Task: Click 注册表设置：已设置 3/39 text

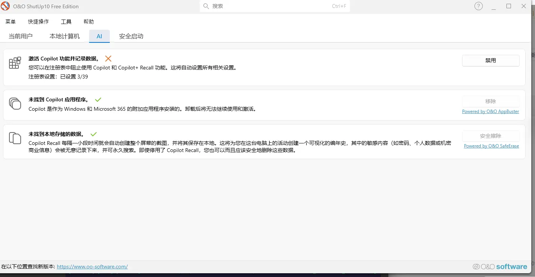Action: (x=58, y=77)
